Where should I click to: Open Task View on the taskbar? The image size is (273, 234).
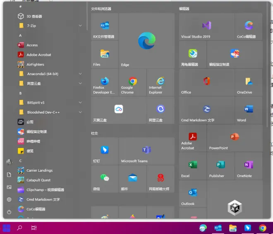pos(34,228)
